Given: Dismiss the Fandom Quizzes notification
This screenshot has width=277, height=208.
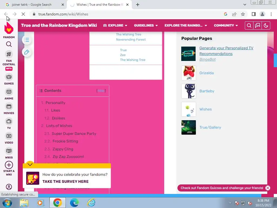Looking at the screenshot, I should click(x=268, y=188).
